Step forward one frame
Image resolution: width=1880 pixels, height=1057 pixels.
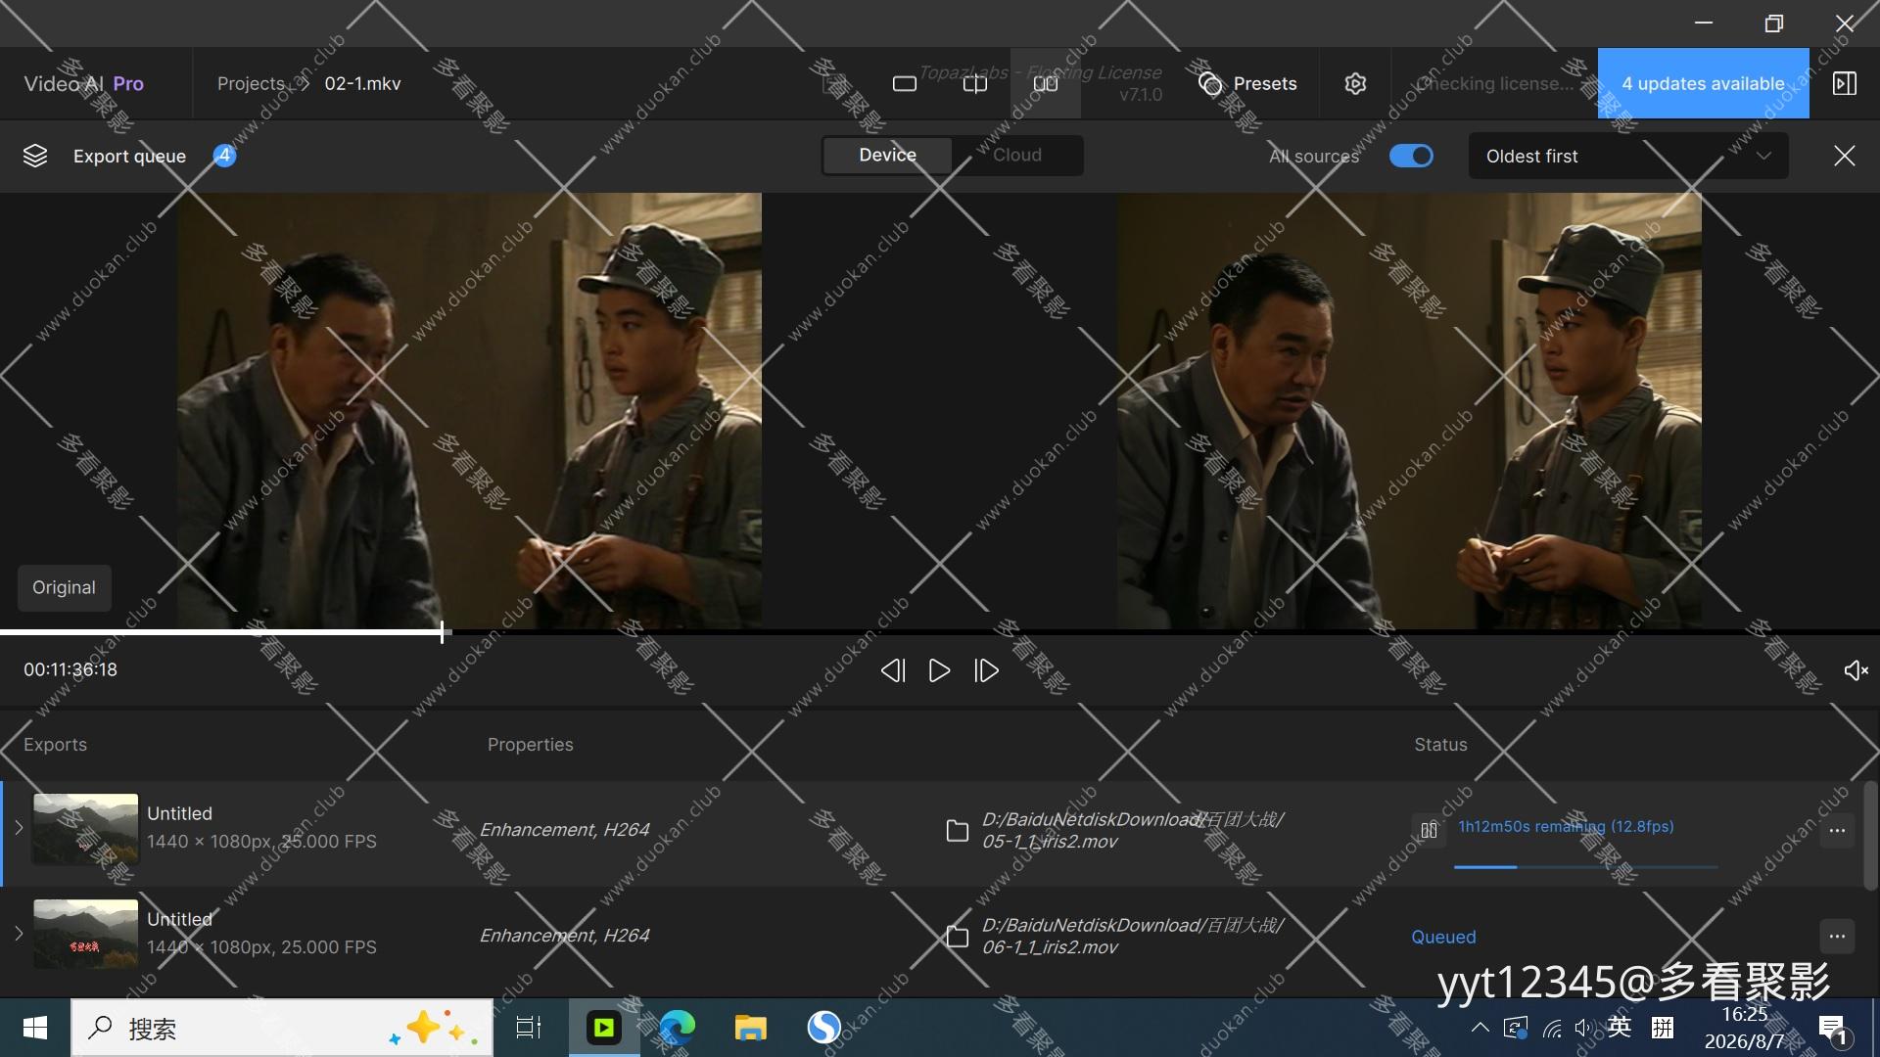pyautogui.click(x=986, y=670)
